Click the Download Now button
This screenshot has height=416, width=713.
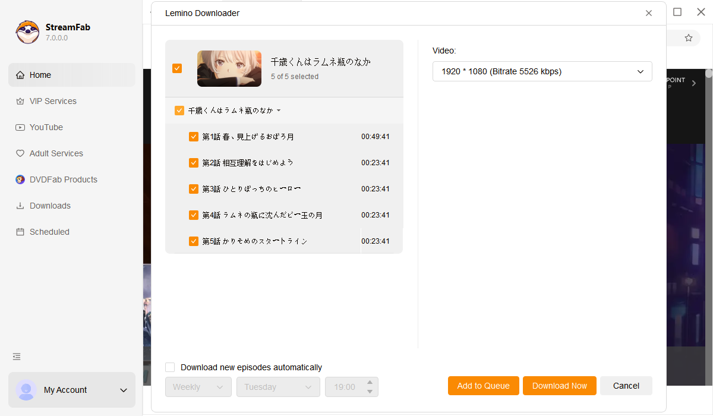point(559,386)
